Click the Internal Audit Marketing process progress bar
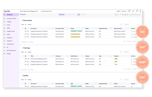Image resolution: width=152 pixels, height=97 pixels. pyautogui.click(x=116, y=59)
